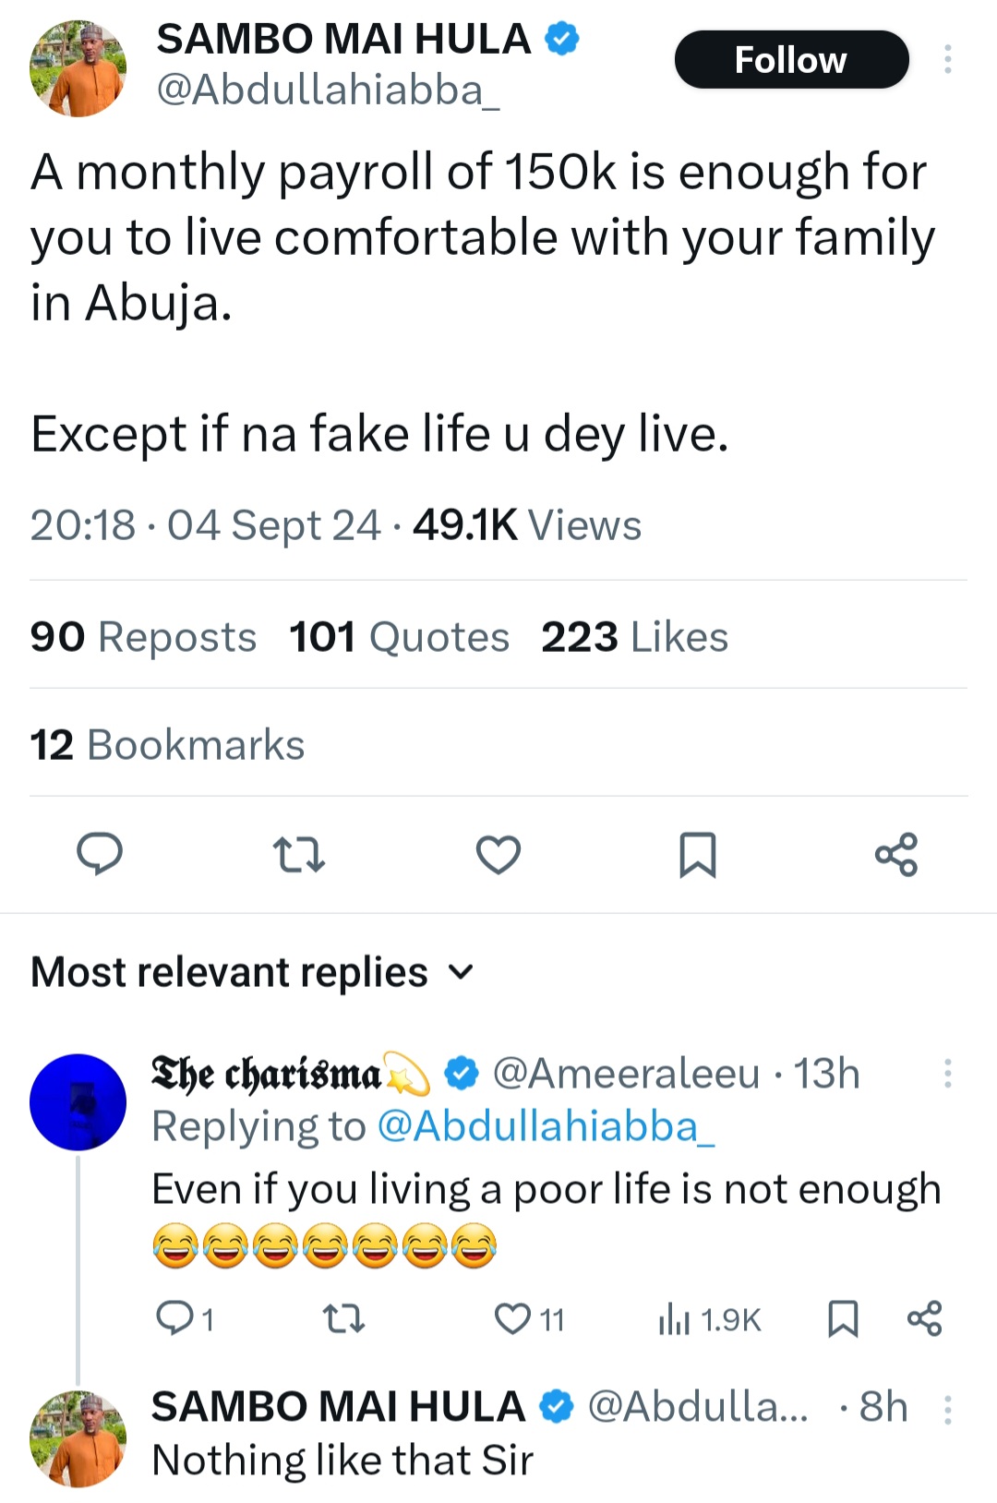Bookmark the main post
Viewport: 997px width, 1503px height.
697,854
